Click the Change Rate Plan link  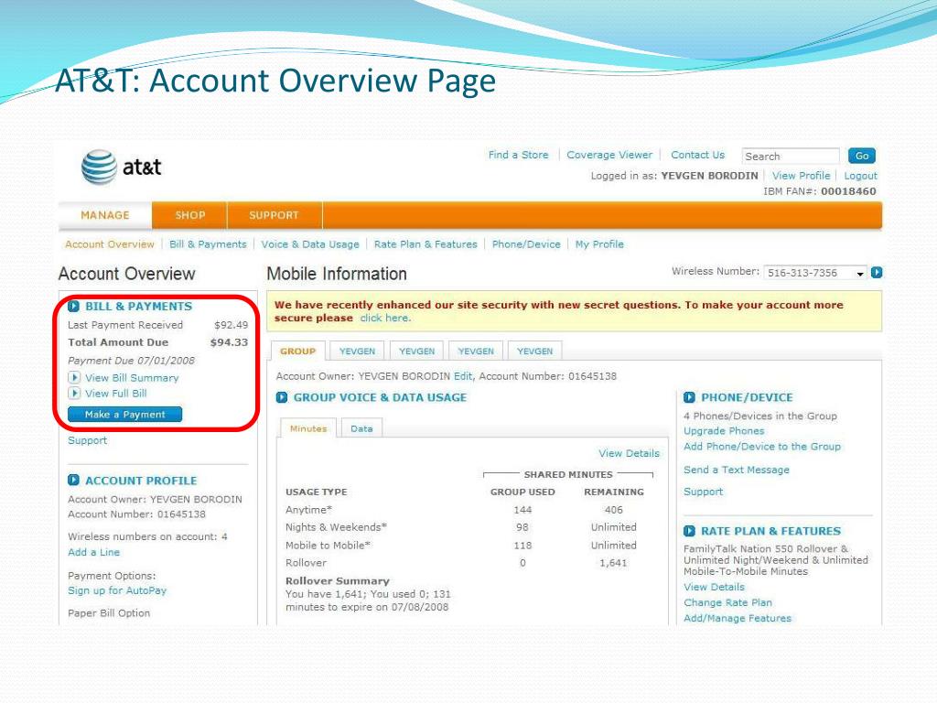(x=727, y=602)
